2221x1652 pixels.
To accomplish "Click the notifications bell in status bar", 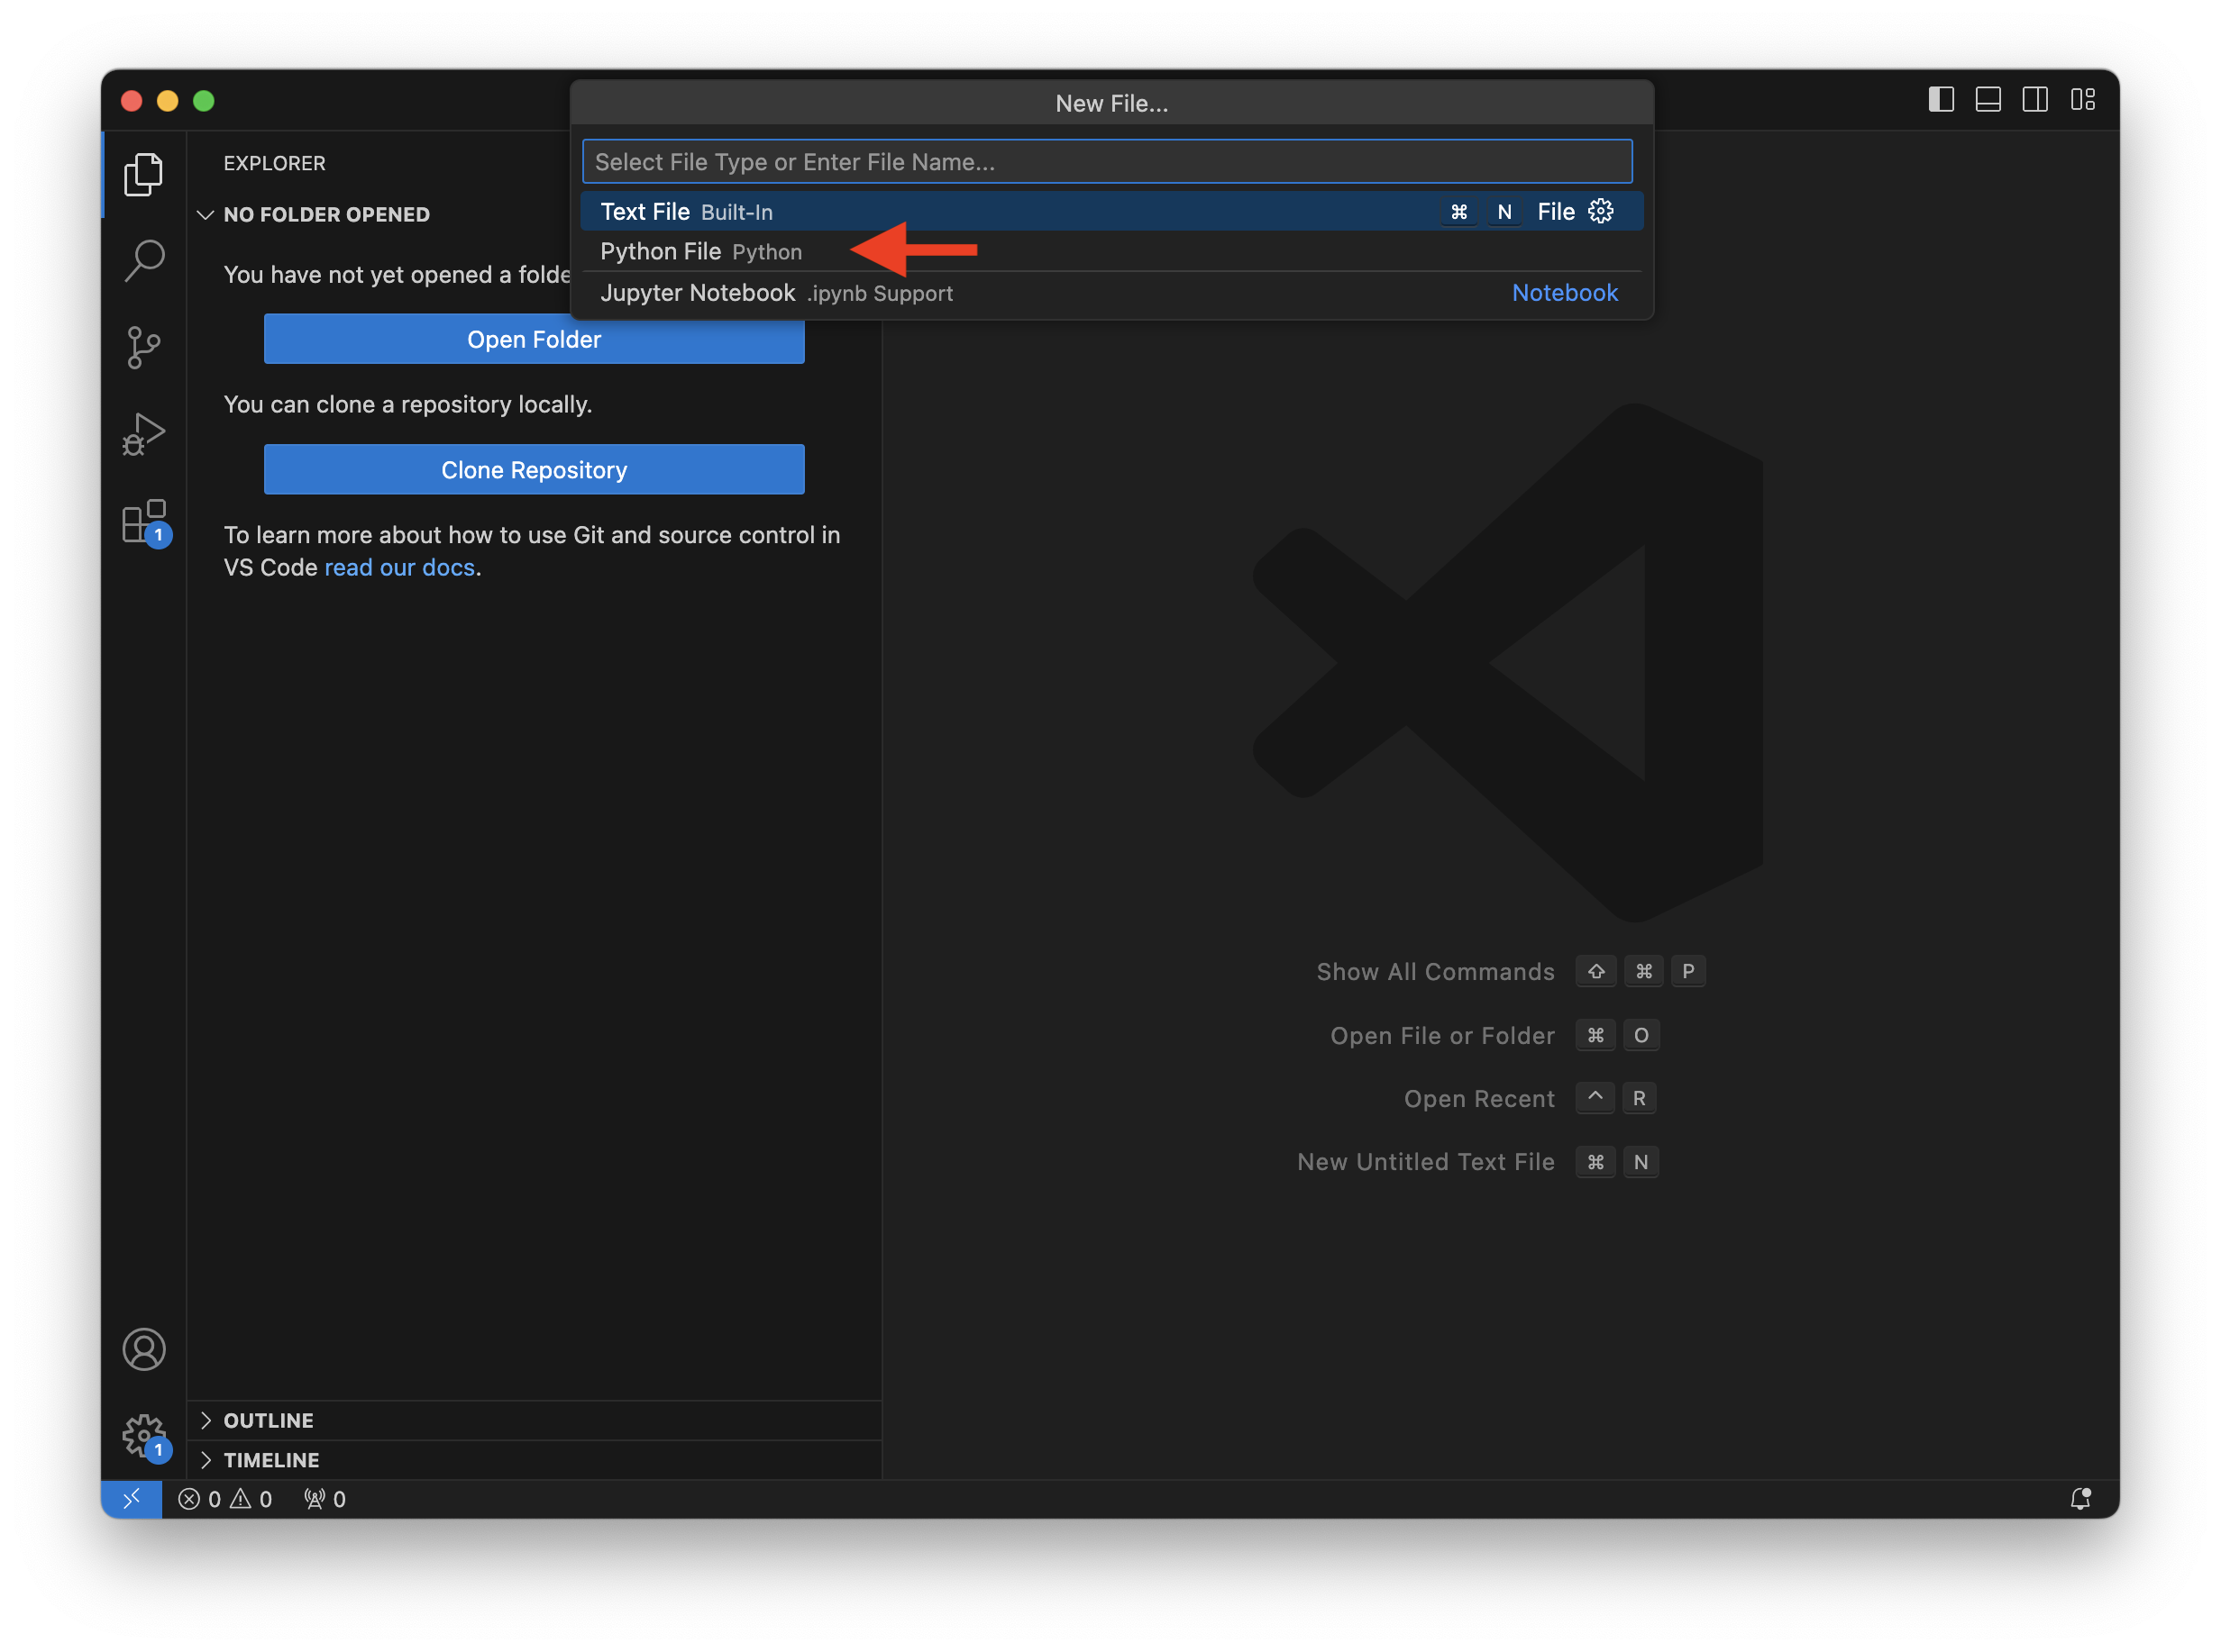I will (x=2080, y=1498).
